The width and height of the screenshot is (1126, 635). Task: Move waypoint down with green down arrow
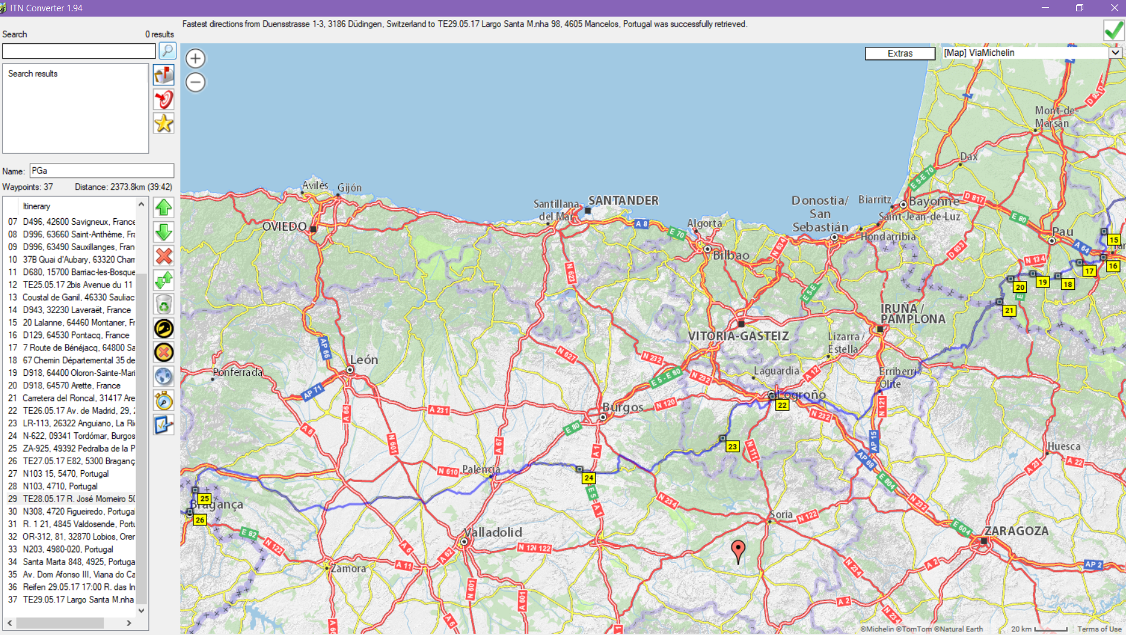[x=164, y=232]
